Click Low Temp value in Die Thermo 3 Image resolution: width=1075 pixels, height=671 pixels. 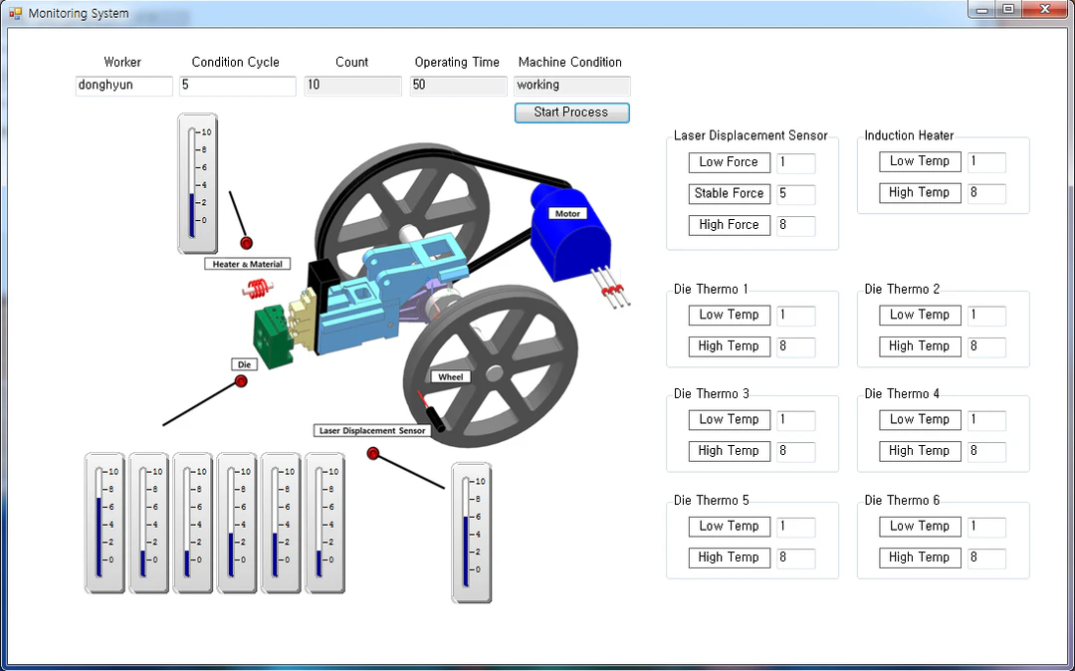pos(796,420)
